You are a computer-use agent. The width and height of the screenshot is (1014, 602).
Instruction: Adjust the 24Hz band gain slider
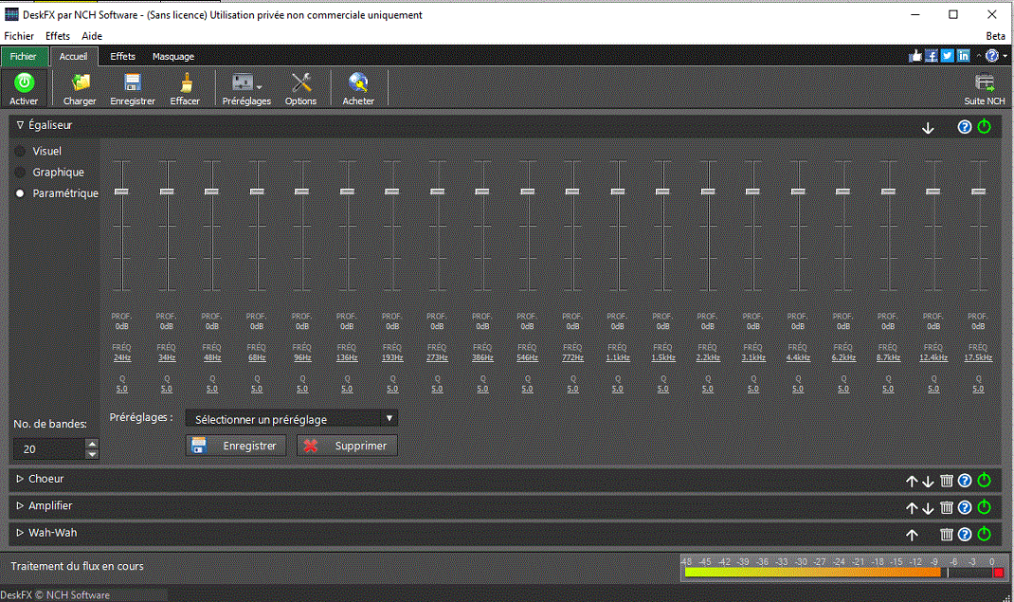[121, 190]
